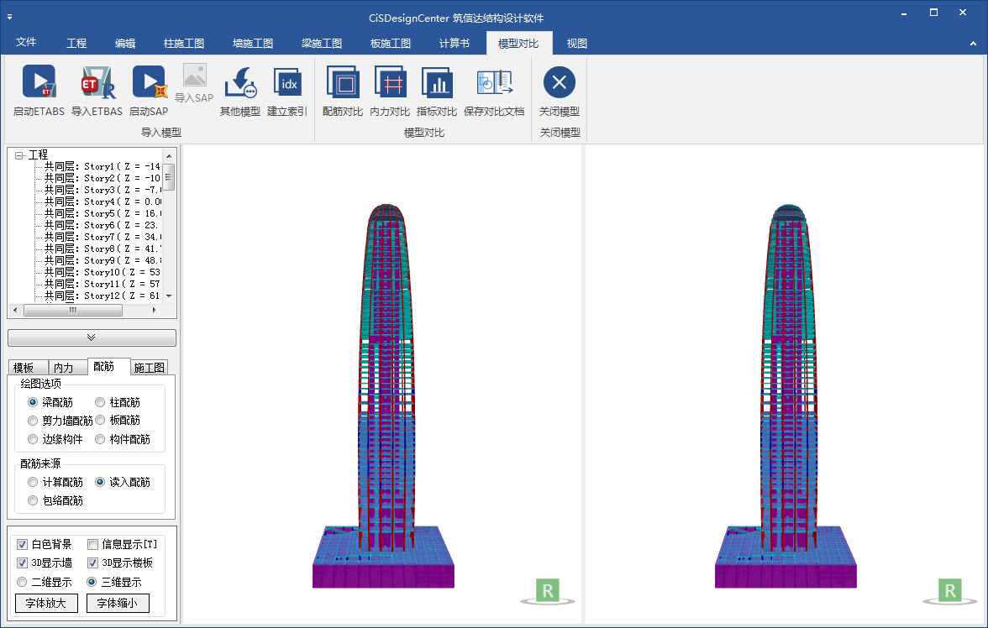Click the R view cube in left viewport
The height and width of the screenshot is (628, 988).
(548, 591)
